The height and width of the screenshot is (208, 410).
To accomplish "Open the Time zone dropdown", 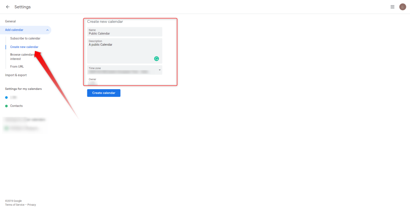I will tap(159, 70).
